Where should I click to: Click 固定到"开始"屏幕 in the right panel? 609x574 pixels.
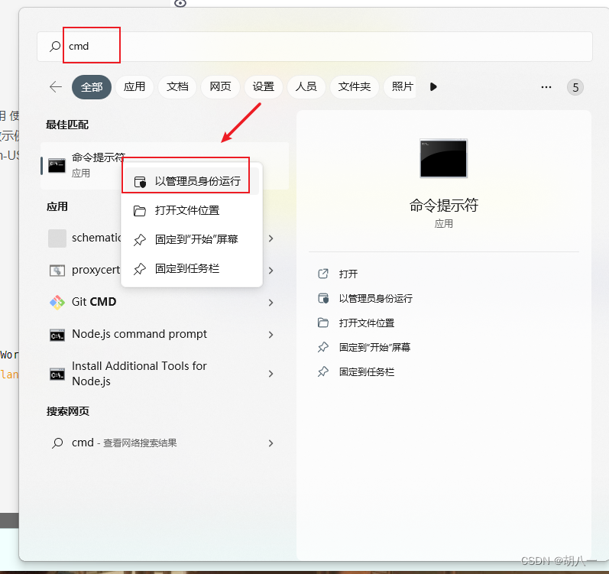pyautogui.click(x=374, y=348)
